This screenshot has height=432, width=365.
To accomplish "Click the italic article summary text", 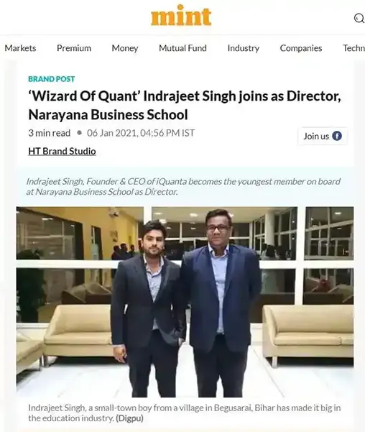I will (183, 186).
